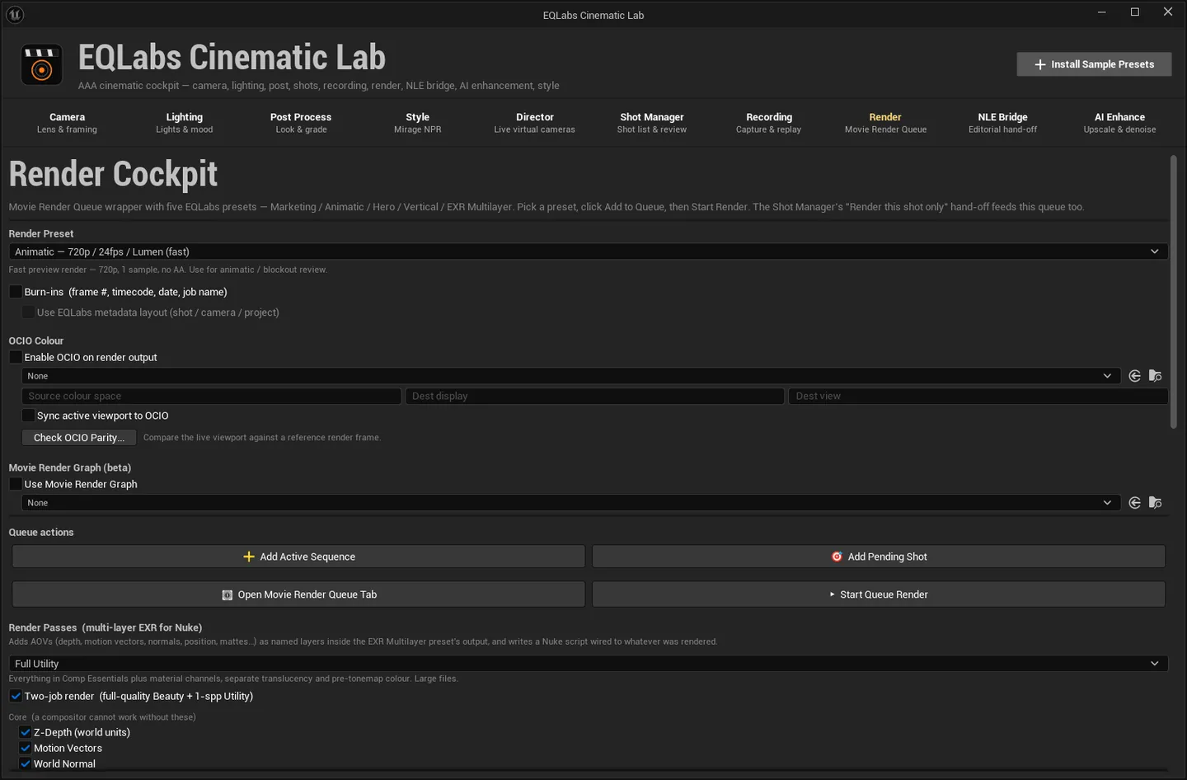Uncheck Z-Depth (world units) pass
1187x780 pixels.
coord(25,732)
